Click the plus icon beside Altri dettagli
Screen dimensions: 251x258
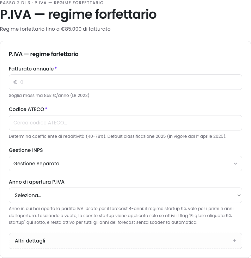[234, 241]
